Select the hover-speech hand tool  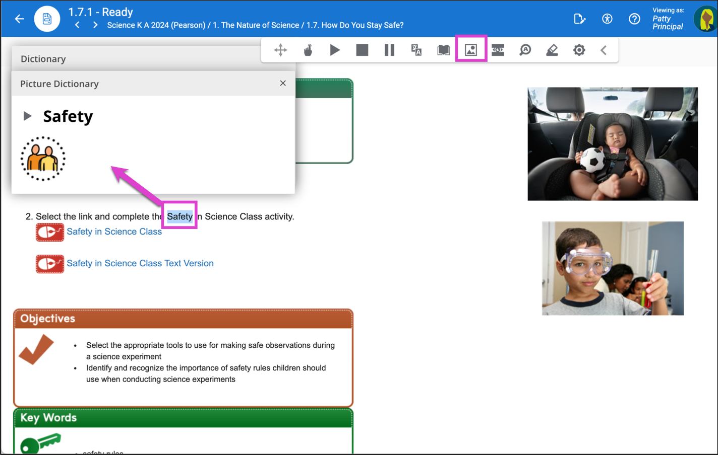coord(308,50)
